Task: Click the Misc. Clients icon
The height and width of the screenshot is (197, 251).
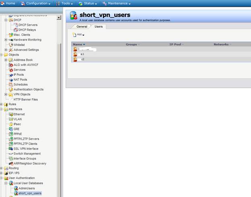Action: [11, 35]
